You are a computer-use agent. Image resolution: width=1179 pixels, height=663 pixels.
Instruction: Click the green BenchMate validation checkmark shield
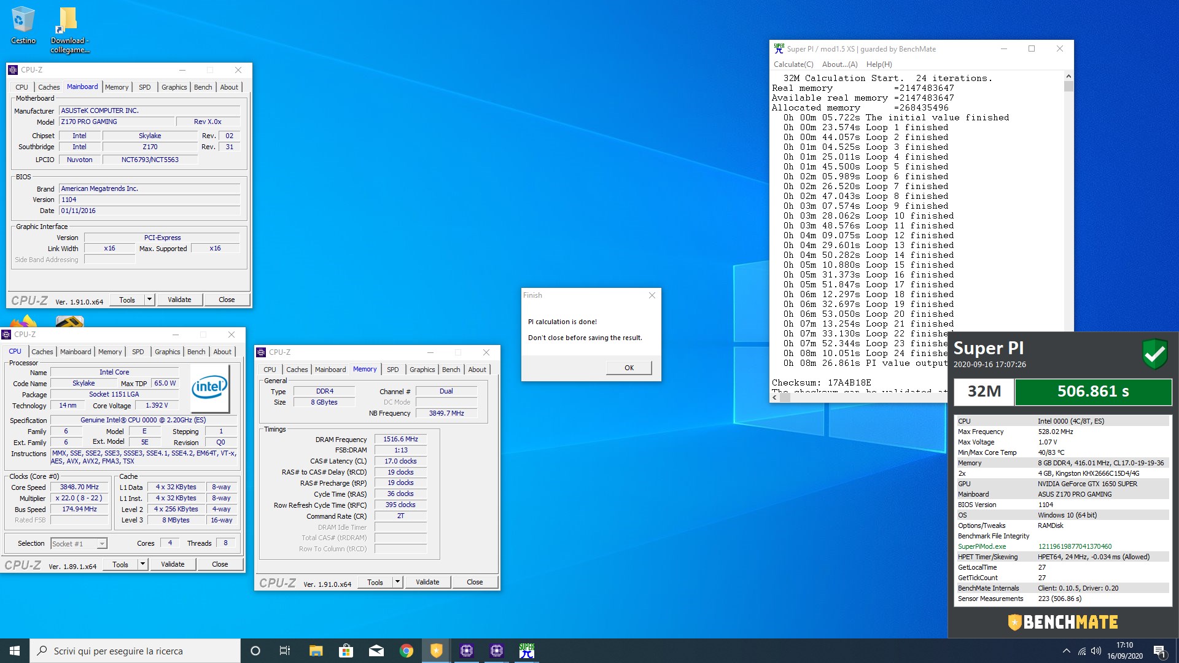pyautogui.click(x=1154, y=354)
